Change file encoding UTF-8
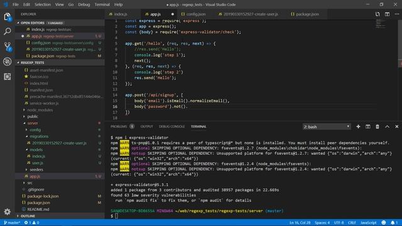The image size is (402, 226). [x=339, y=223]
